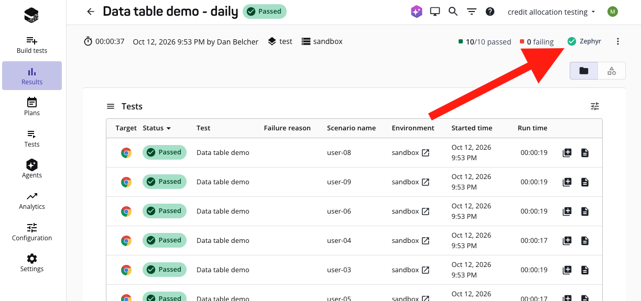Open Settings gear in sidebar

[32, 263]
